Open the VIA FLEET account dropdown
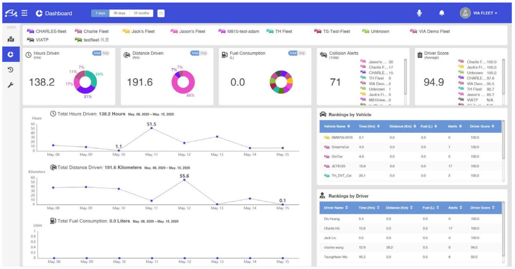This screenshot has height=269, width=515. coord(484,13)
